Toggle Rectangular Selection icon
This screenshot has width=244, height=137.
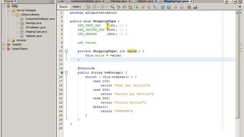136,7
